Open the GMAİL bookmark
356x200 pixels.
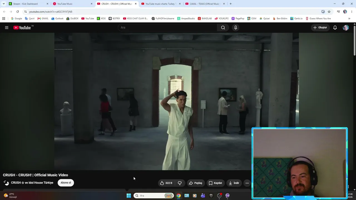click(43, 19)
